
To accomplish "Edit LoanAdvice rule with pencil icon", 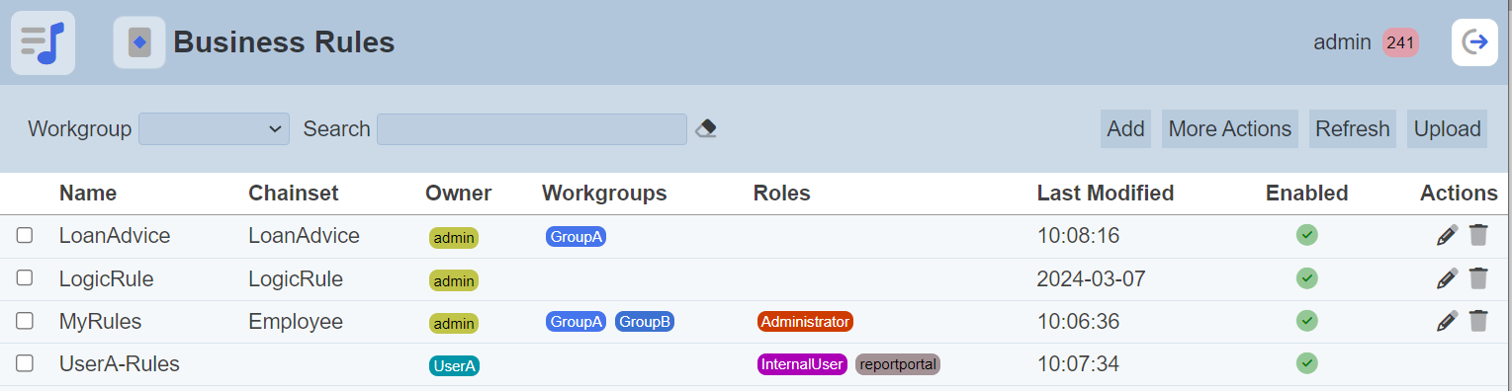I will (x=1447, y=235).
